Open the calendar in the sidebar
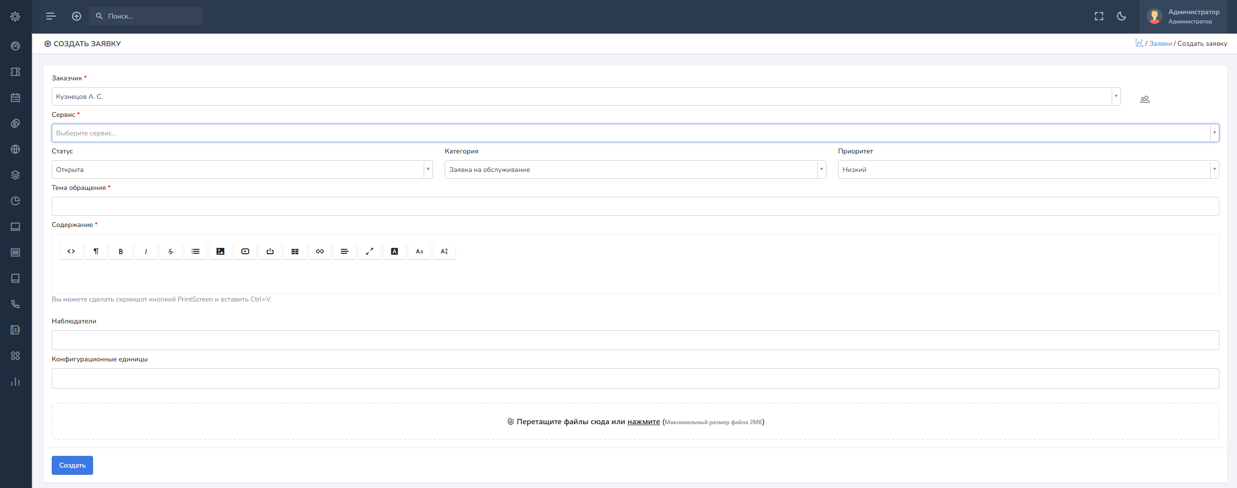 tap(16, 98)
